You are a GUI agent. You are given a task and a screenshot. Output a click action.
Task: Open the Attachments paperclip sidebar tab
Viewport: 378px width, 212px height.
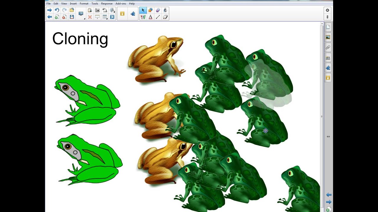click(x=328, y=47)
